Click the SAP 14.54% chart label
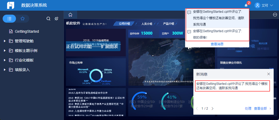This screenshot has height=120, width=279. [x=86, y=82]
